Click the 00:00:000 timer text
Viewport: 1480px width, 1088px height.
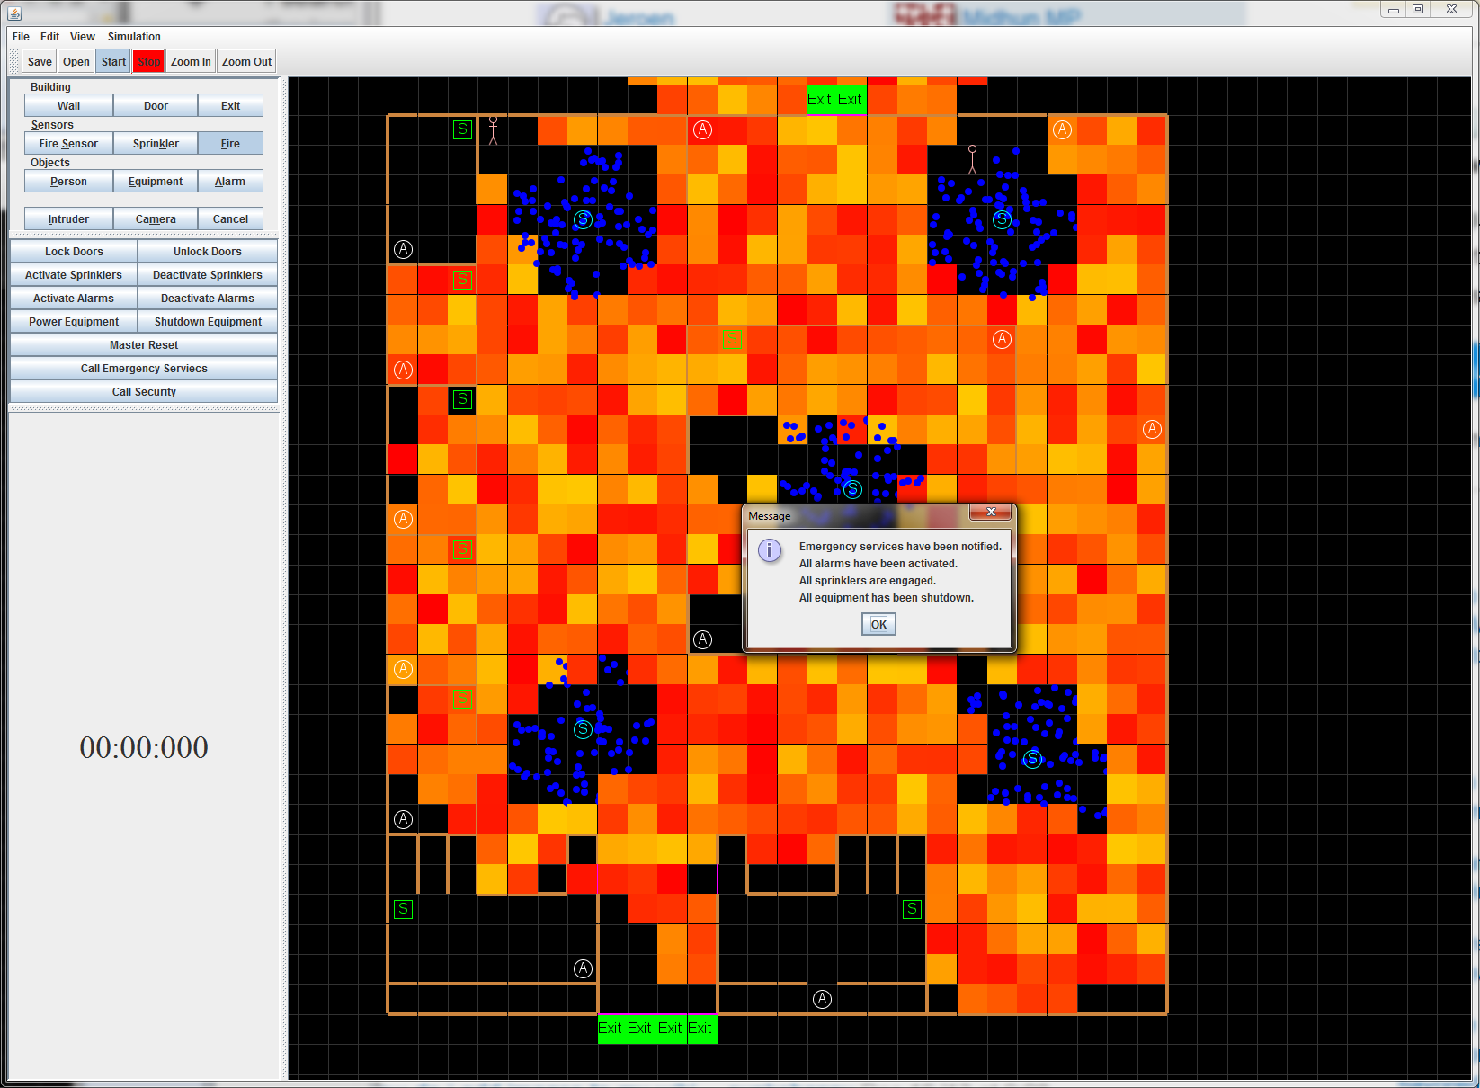(144, 747)
